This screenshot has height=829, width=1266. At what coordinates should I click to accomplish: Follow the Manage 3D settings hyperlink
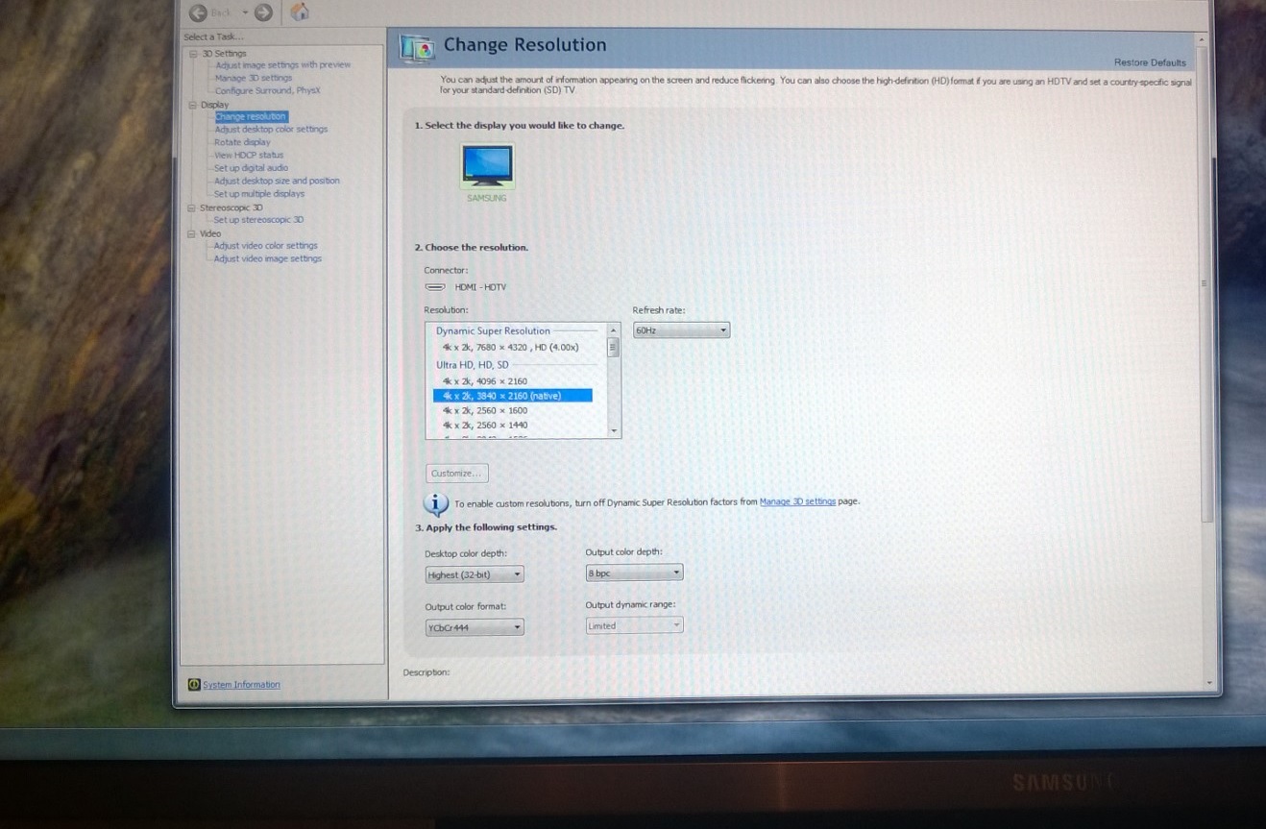[x=796, y=501]
